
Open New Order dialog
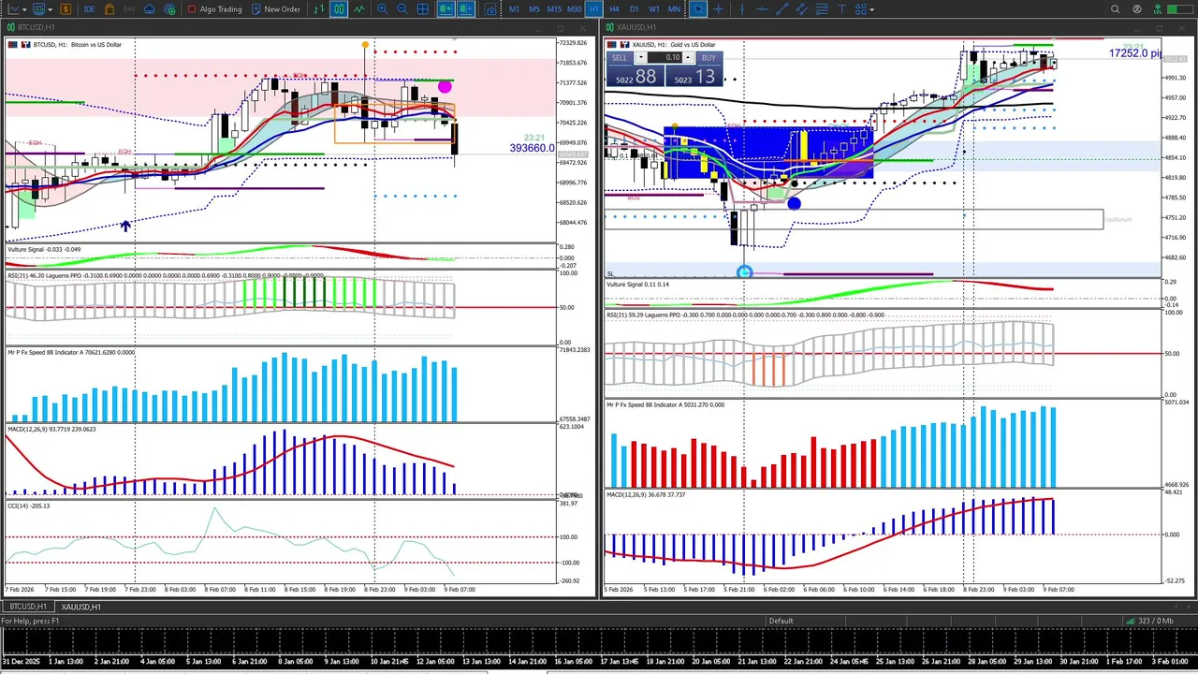point(275,8)
